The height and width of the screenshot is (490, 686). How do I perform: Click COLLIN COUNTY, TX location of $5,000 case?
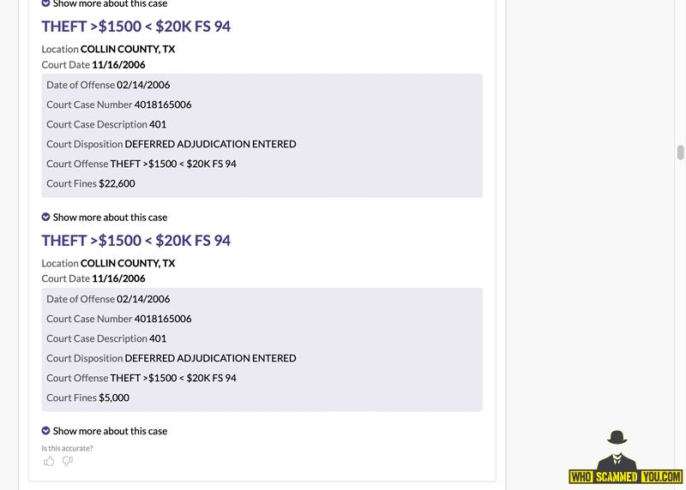(x=128, y=263)
